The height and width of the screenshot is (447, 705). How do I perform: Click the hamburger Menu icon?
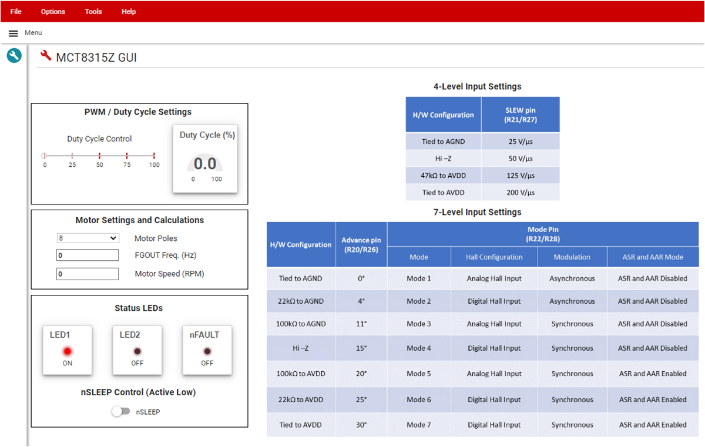(x=13, y=33)
